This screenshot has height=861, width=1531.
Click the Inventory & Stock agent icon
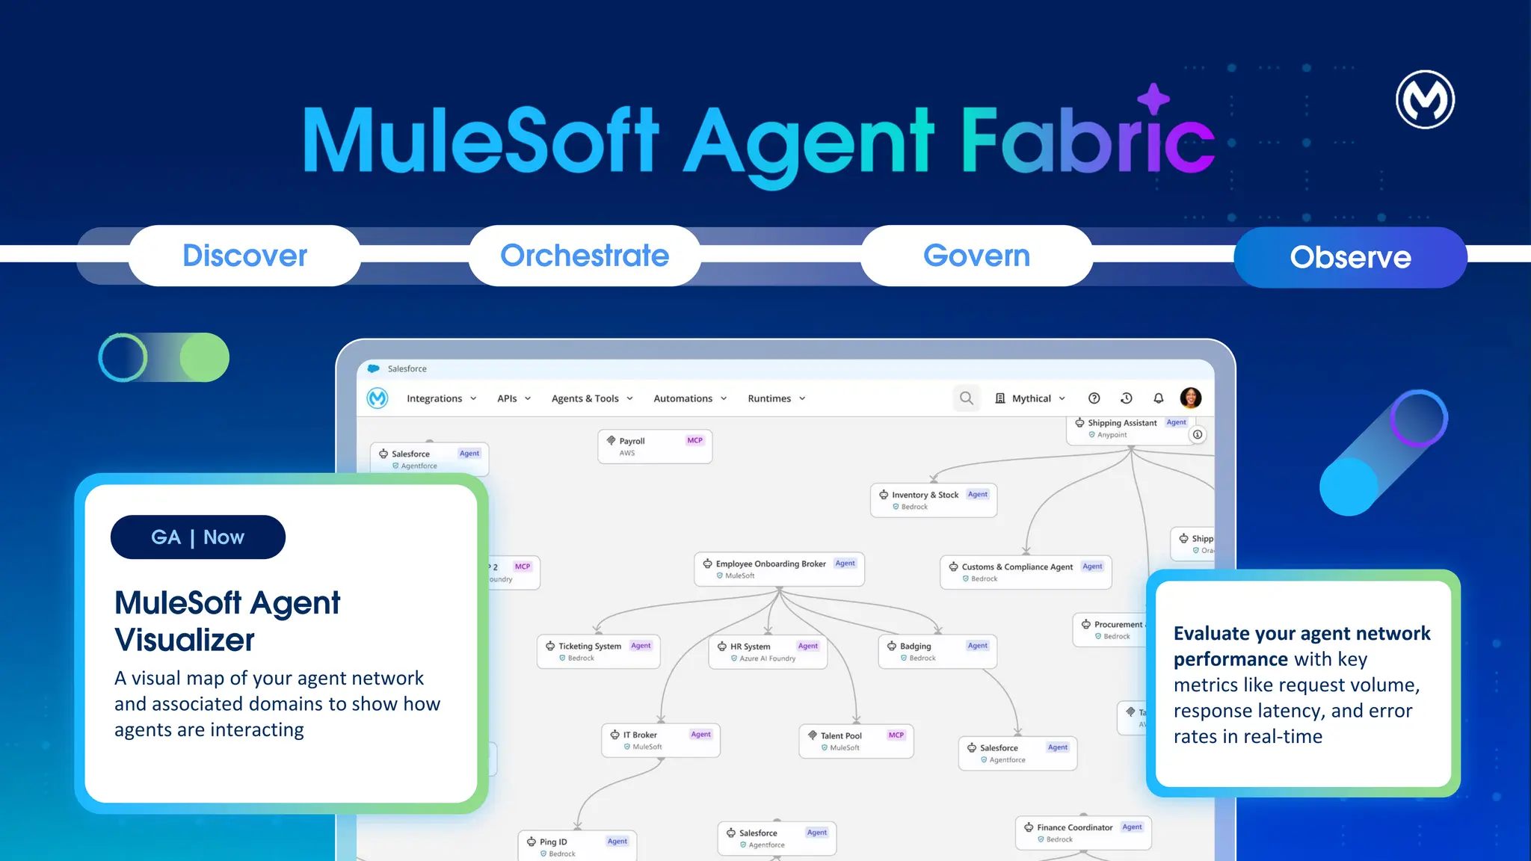[884, 495]
